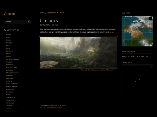Click inside the world map view
157x117 pixels.
click(x=137, y=31)
